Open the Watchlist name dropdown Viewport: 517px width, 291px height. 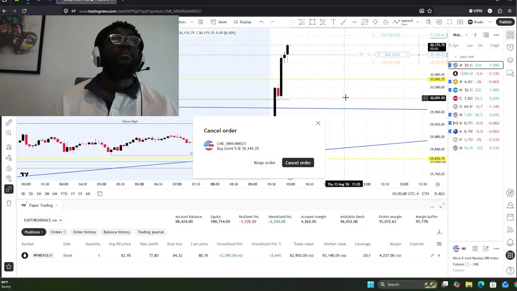click(x=460, y=35)
